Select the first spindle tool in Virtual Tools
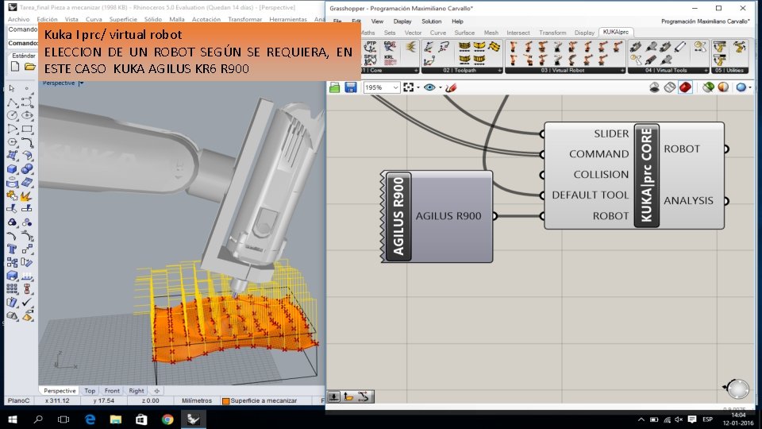 (x=636, y=47)
